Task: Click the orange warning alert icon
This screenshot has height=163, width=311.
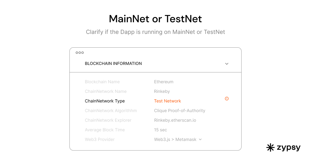Action: 227,99
